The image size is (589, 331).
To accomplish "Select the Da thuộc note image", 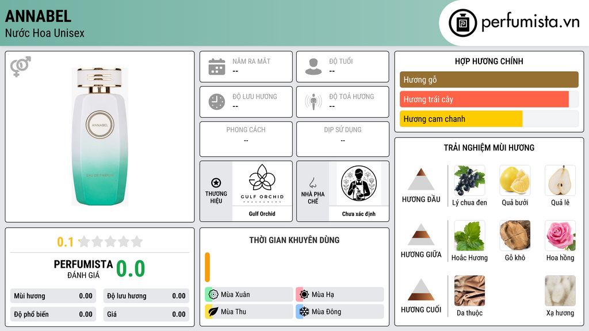I will (469, 291).
